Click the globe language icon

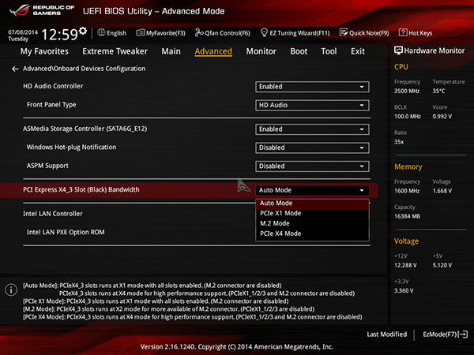coord(101,32)
